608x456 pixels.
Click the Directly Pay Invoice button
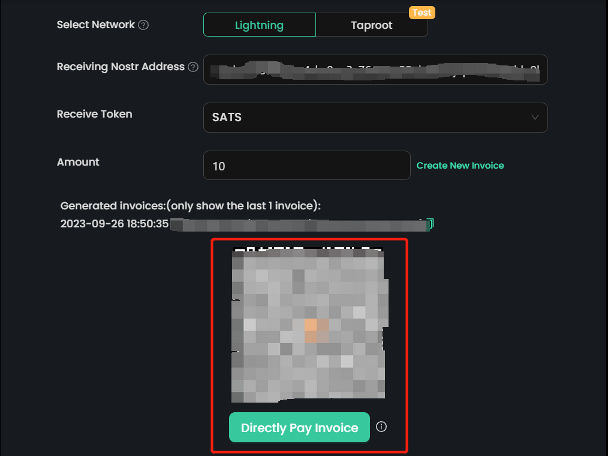coord(299,427)
